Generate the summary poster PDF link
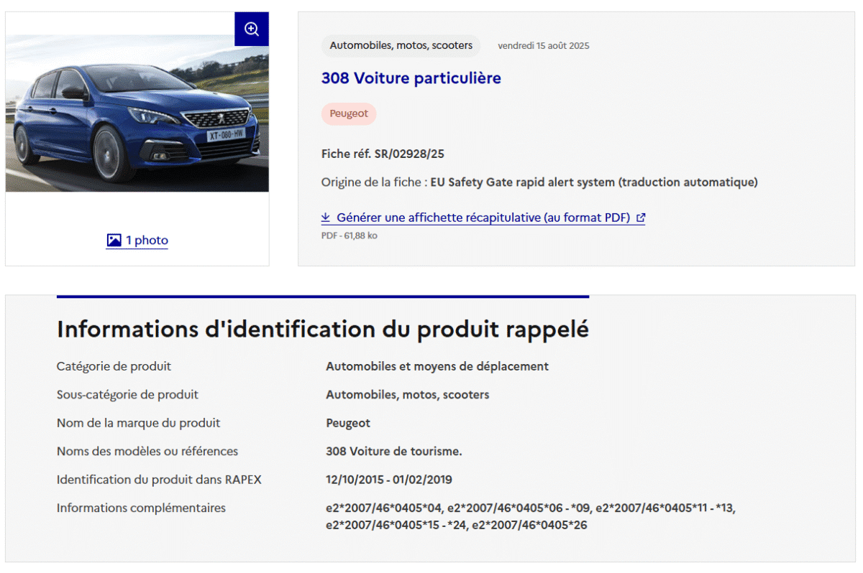 [483, 218]
